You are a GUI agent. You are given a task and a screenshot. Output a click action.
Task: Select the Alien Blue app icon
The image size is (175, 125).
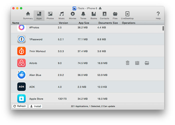point(21,75)
